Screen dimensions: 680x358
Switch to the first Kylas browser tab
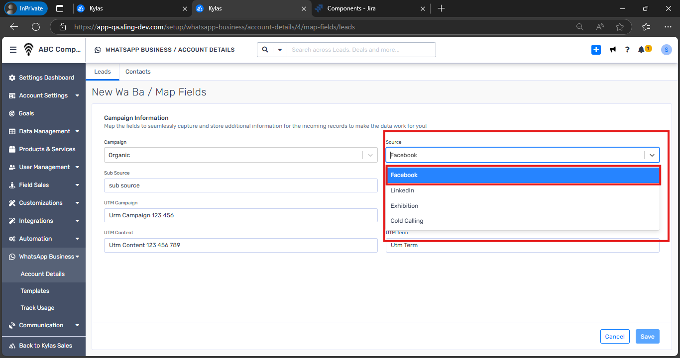click(132, 8)
